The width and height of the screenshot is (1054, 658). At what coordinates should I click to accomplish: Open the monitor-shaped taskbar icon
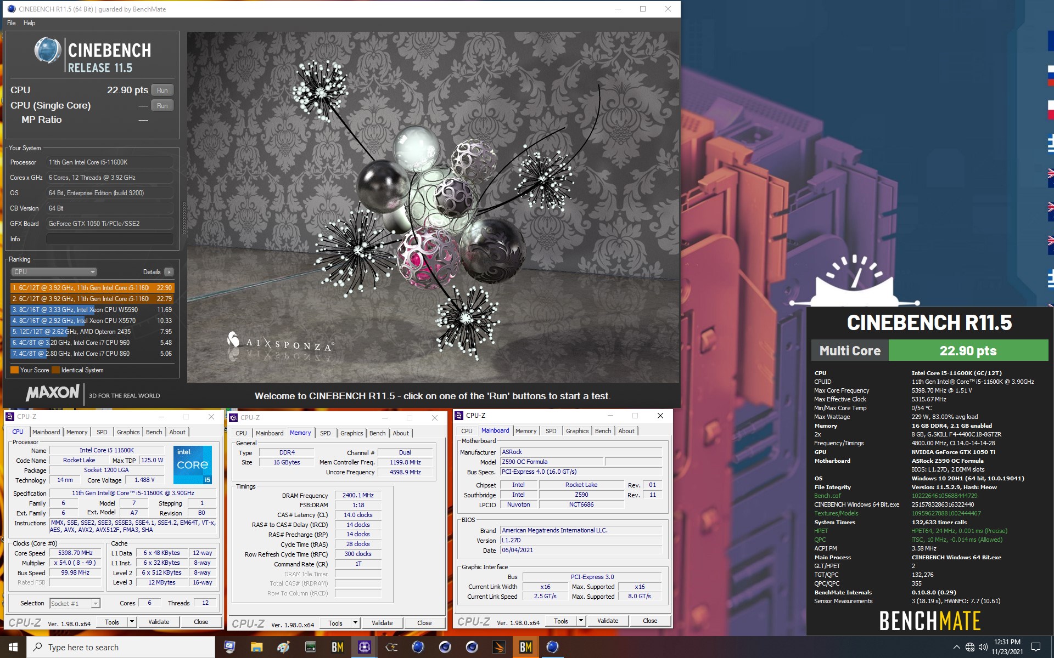(x=229, y=647)
